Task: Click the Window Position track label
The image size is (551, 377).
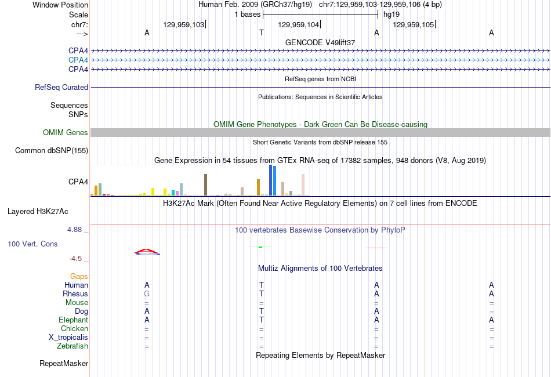Action: click(x=60, y=5)
